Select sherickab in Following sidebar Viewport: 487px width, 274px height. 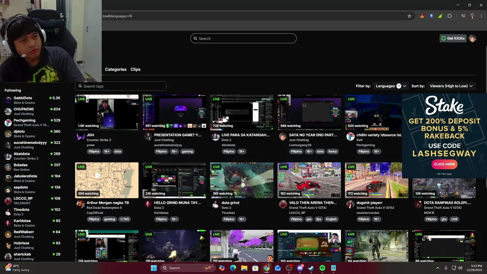(32, 256)
